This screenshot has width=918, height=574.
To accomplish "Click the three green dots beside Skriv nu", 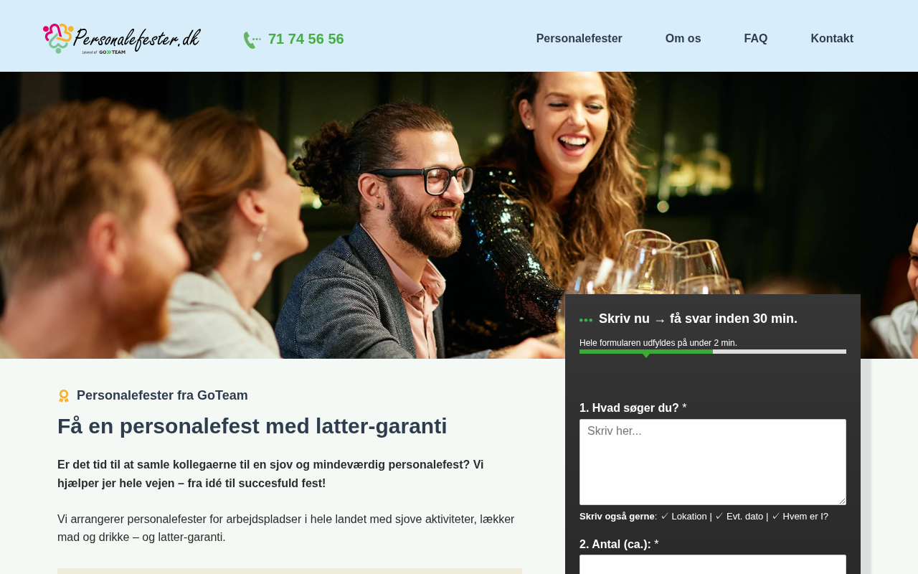I will (586, 320).
